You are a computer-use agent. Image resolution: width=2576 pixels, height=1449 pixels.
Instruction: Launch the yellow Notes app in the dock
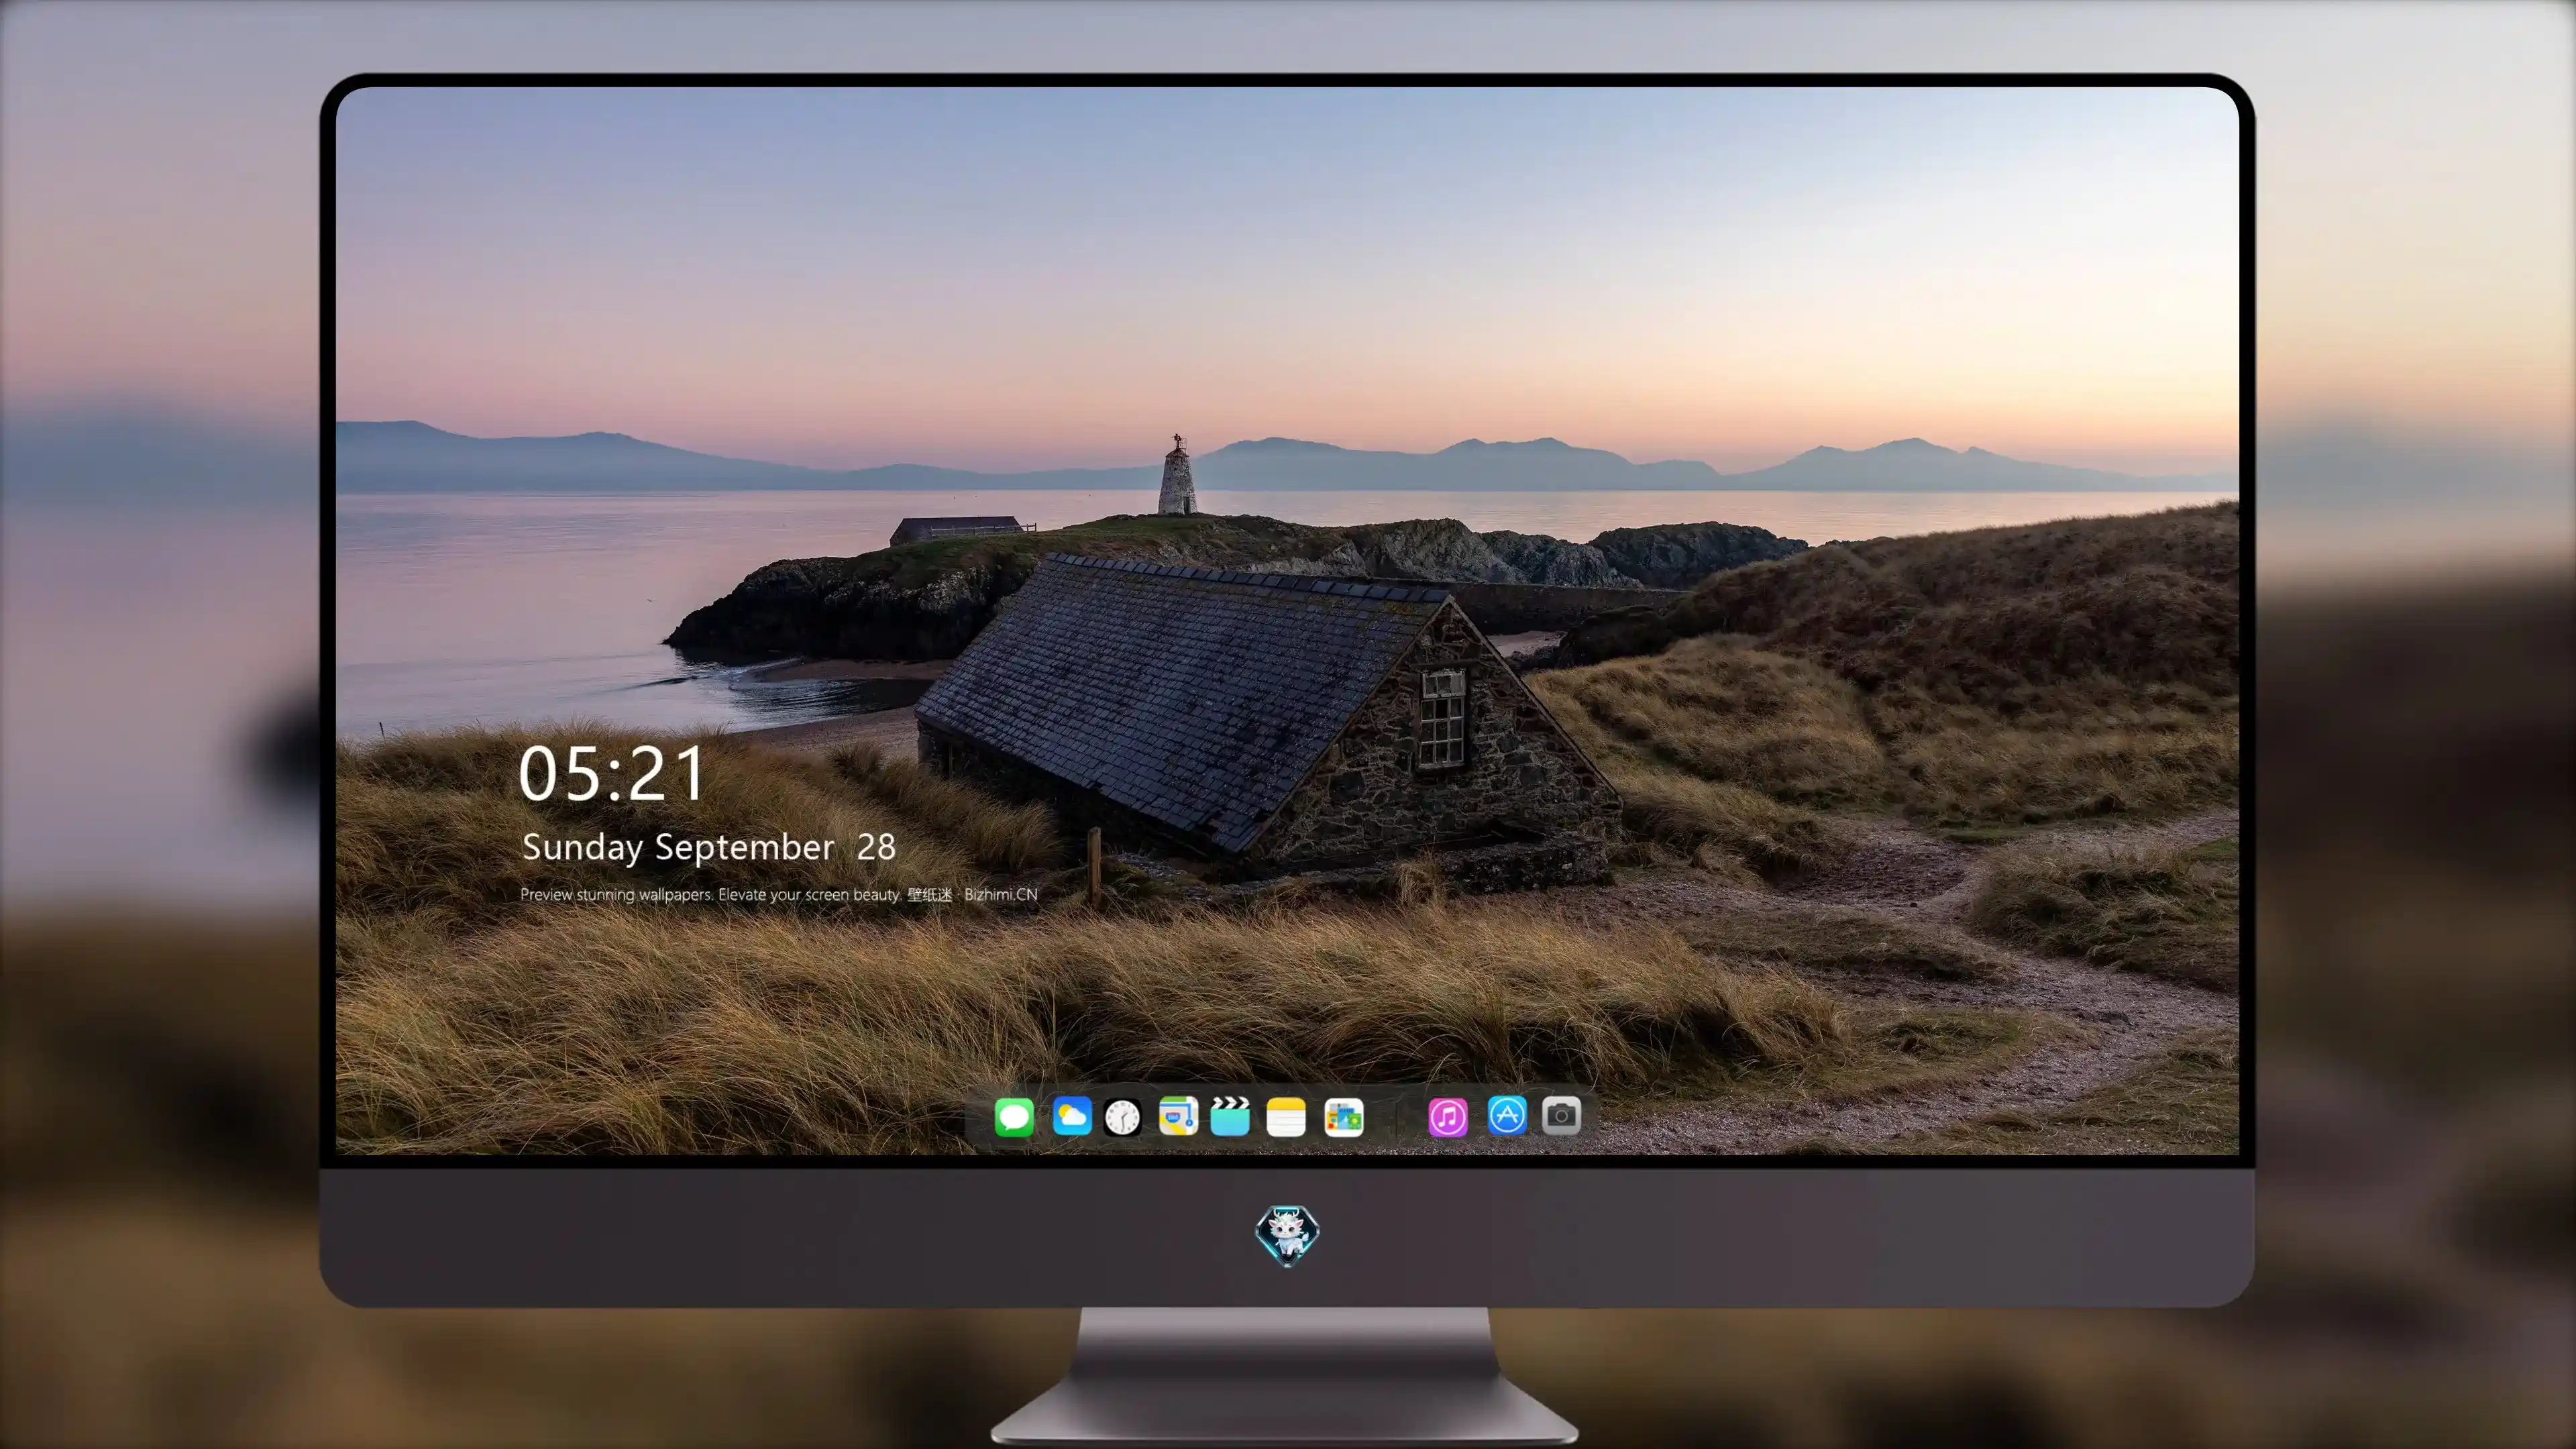1286,1116
